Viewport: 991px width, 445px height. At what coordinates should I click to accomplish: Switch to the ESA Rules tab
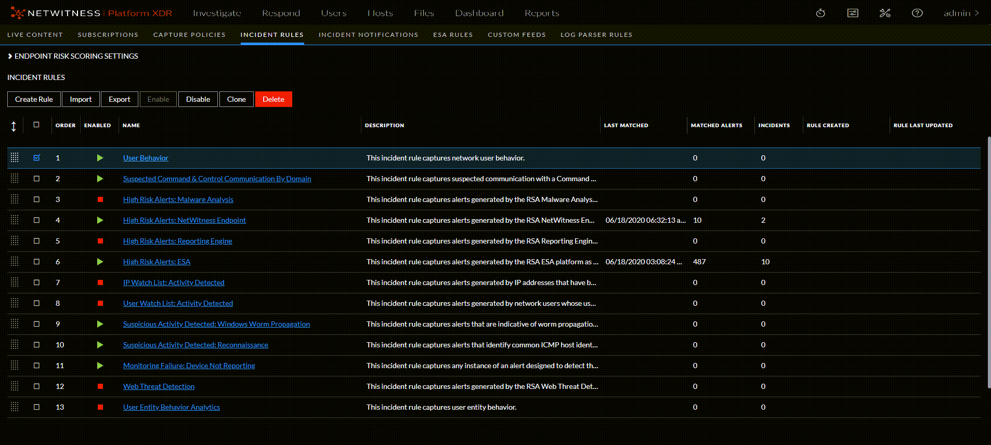[x=453, y=35]
